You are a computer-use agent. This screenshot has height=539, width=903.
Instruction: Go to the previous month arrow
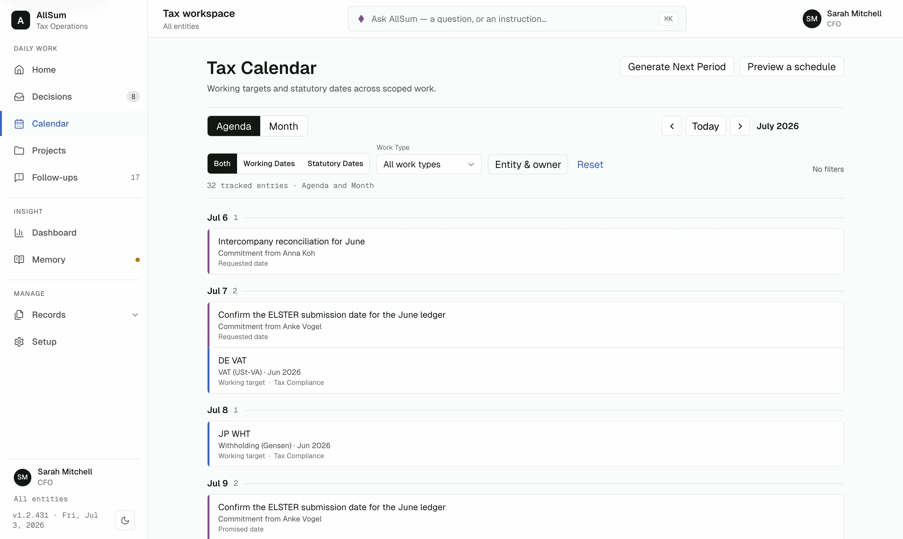coord(672,126)
